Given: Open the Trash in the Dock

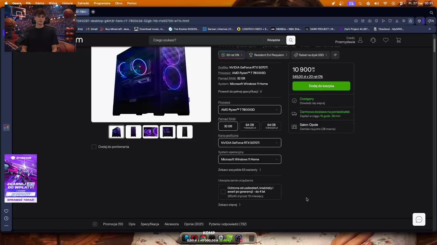Looking at the screenshot, I should click(251, 238).
